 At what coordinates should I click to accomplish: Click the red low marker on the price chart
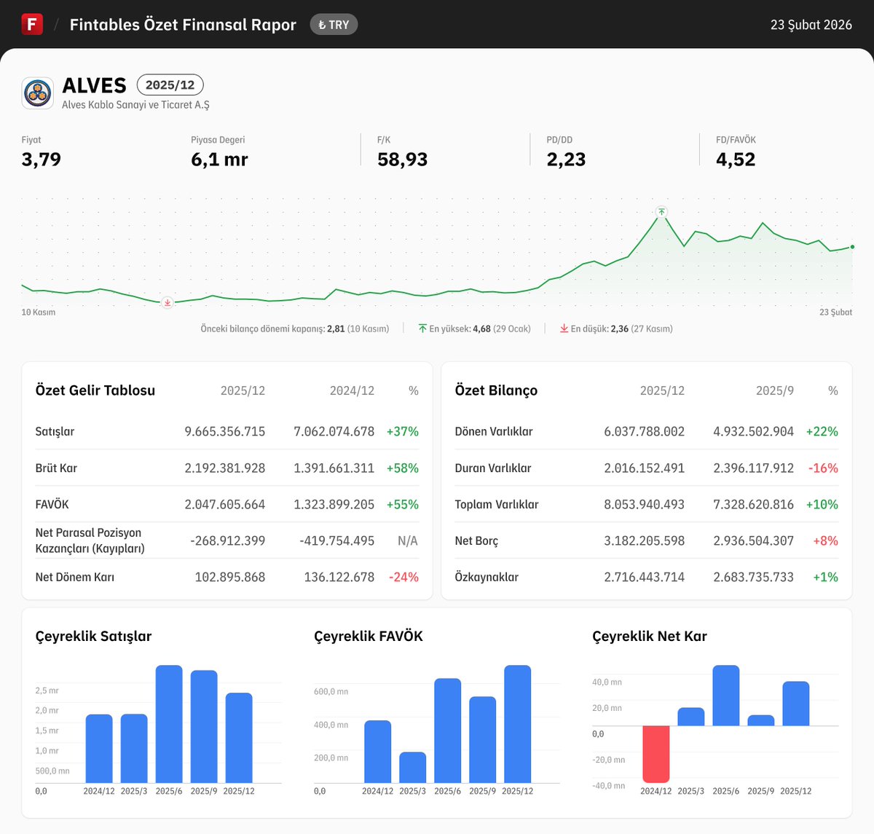pos(167,302)
